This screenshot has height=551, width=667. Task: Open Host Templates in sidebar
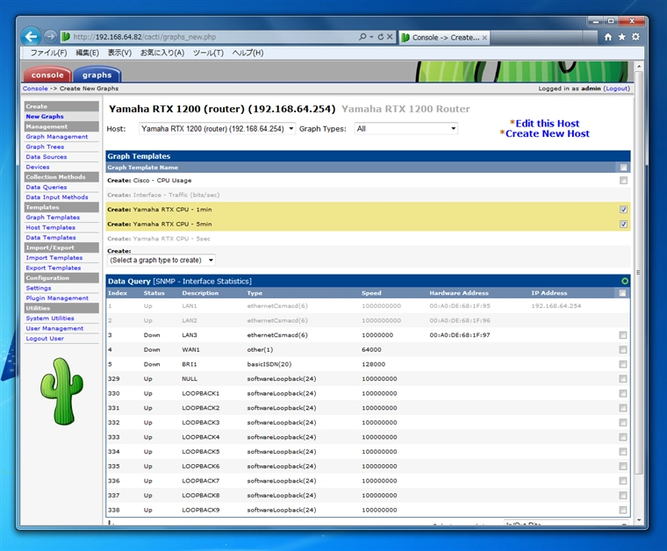(50, 227)
